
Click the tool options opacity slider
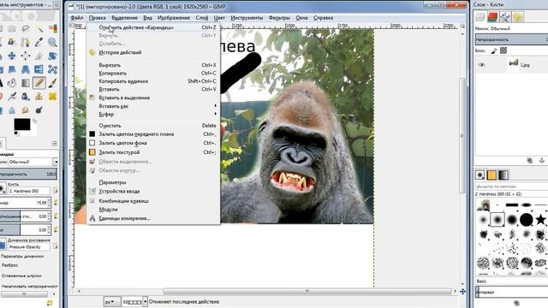28,174
